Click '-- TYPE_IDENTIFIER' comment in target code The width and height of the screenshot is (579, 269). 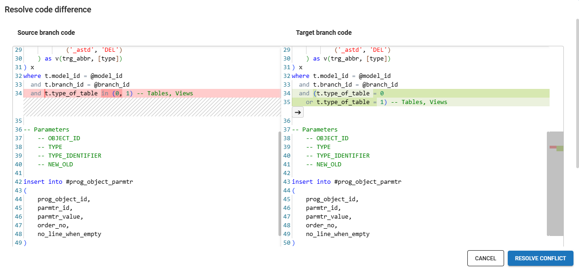pos(337,156)
